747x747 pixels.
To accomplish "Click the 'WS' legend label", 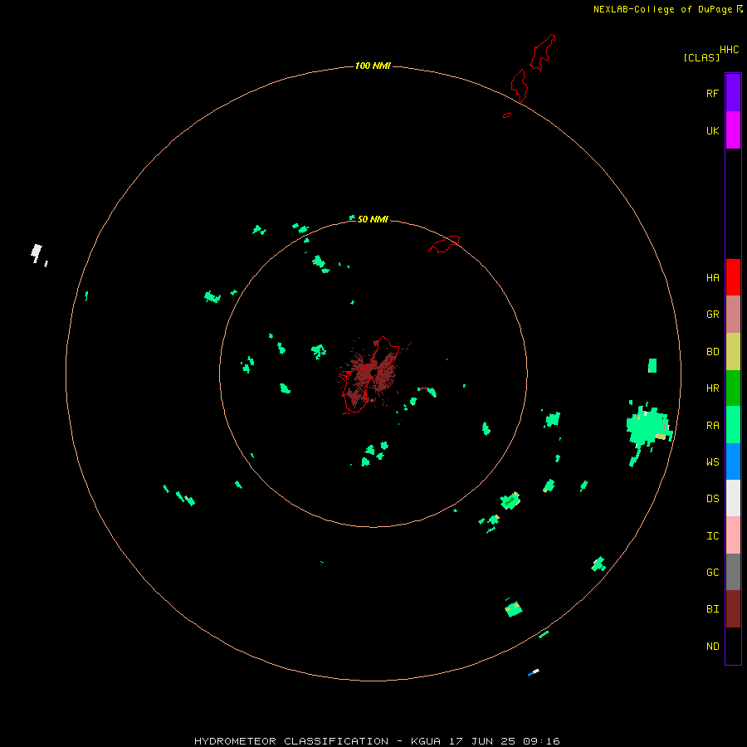I will pos(712,461).
